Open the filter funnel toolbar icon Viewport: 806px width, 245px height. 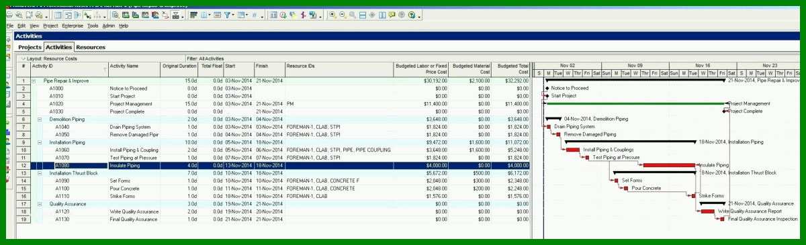click(x=227, y=14)
